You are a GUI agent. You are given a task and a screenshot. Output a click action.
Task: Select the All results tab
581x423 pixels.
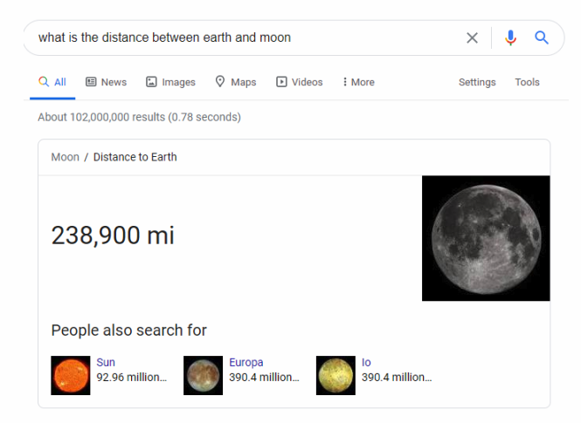point(52,82)
